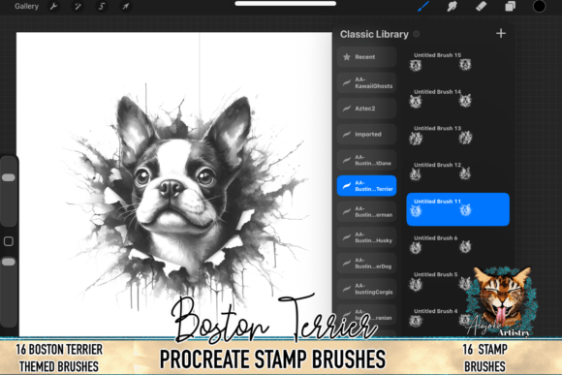Open the Imported brush set
The image size is (562, 375).
(x=366, y=134)
